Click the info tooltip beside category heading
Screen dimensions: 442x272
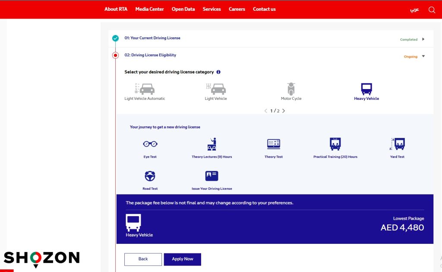[218, 72]
